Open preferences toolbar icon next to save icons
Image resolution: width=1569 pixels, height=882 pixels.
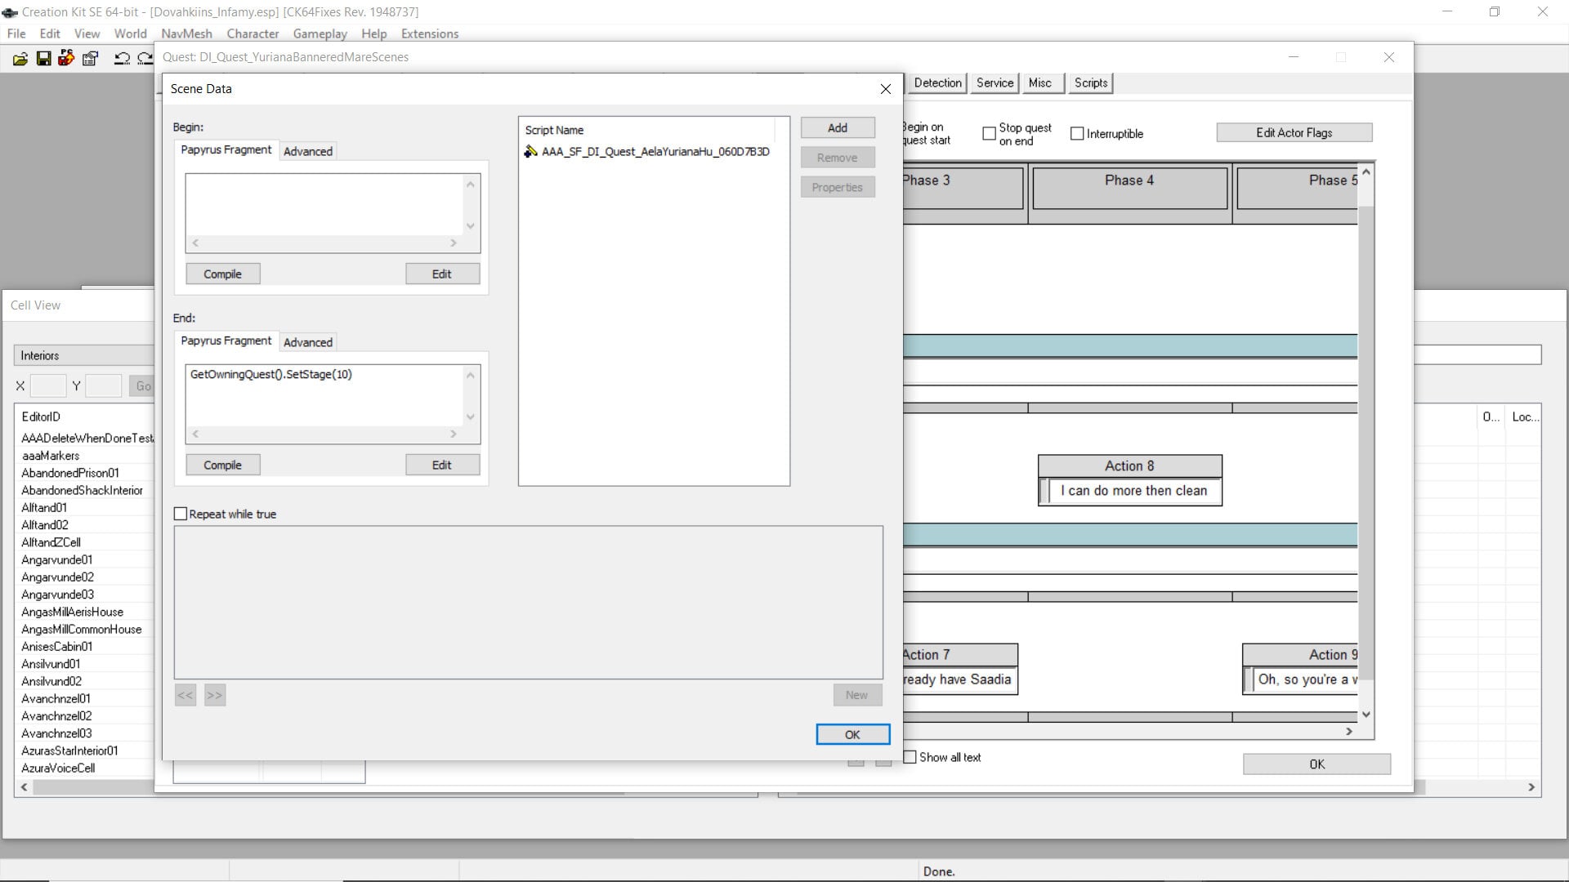(90, 58)
